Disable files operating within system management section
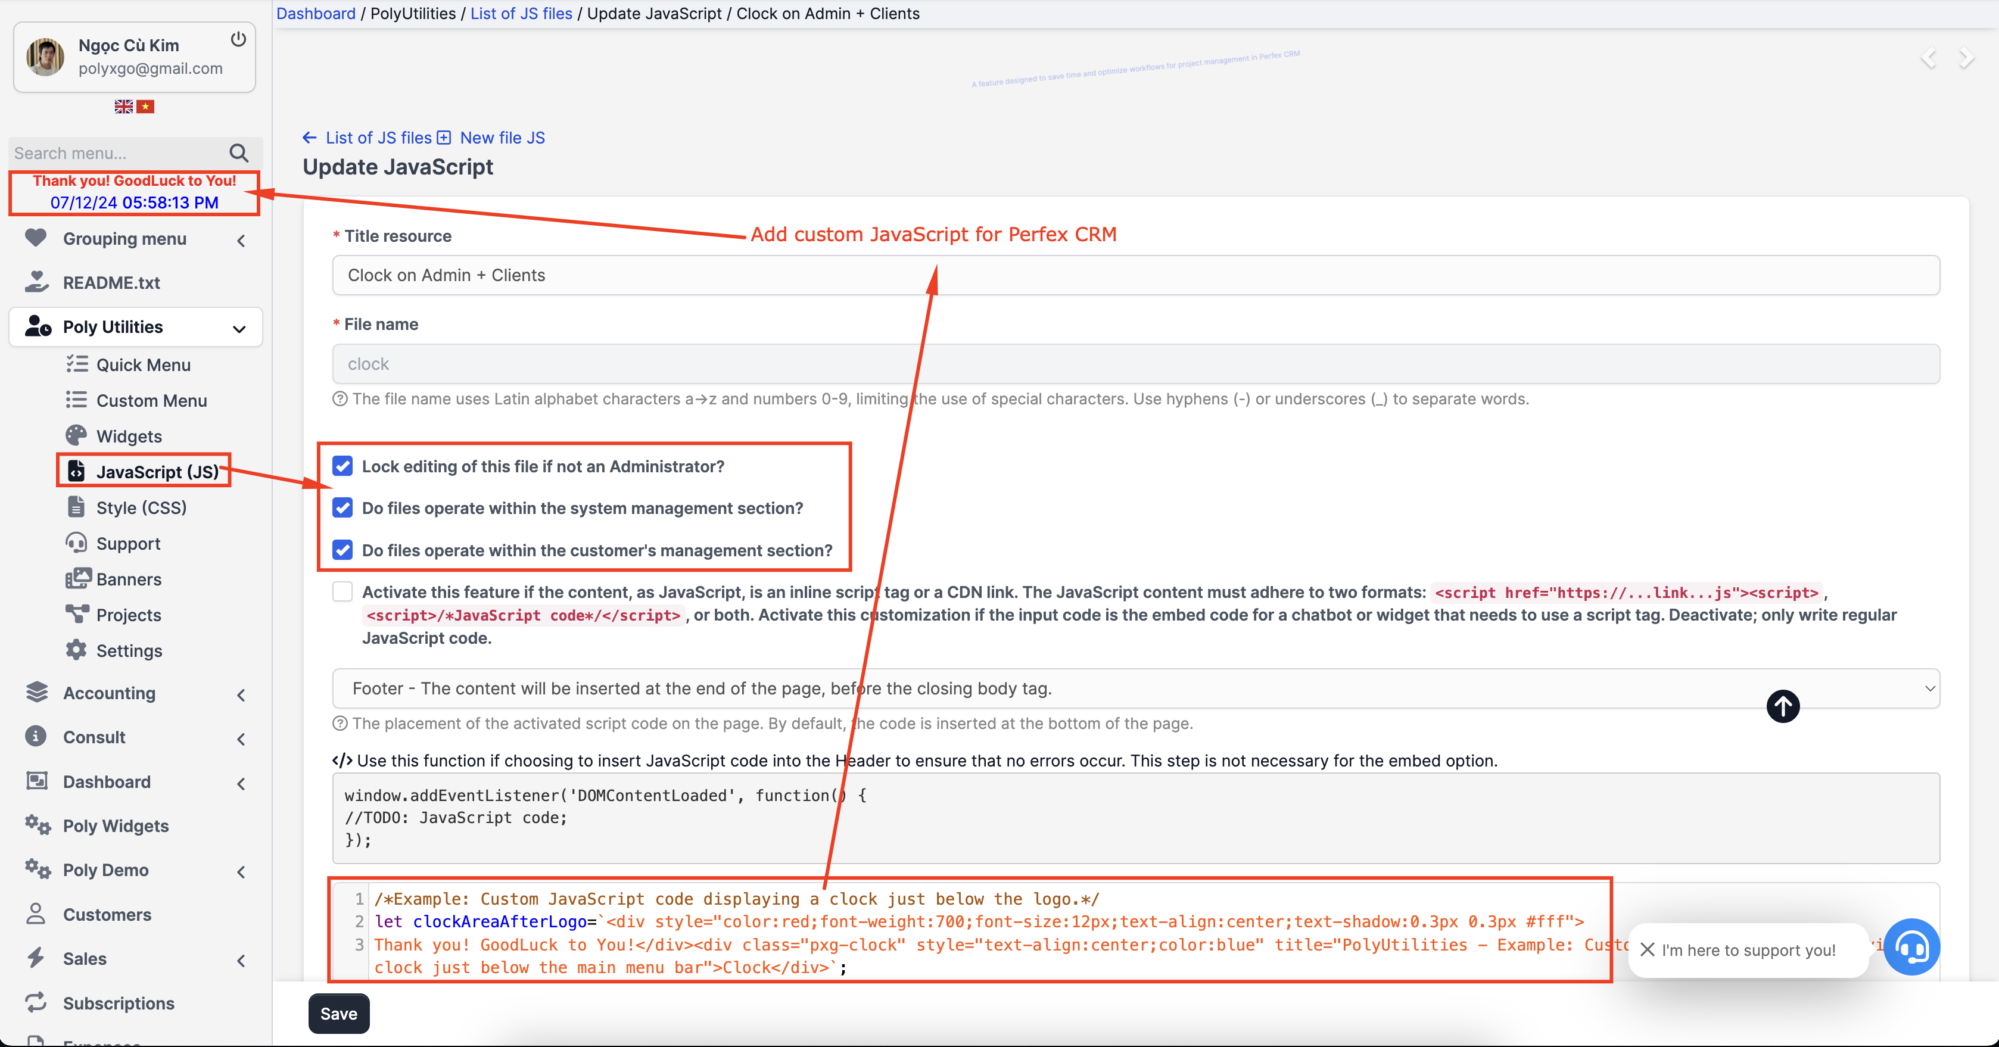The image size is (1999, 1047). tap(342, 507)
